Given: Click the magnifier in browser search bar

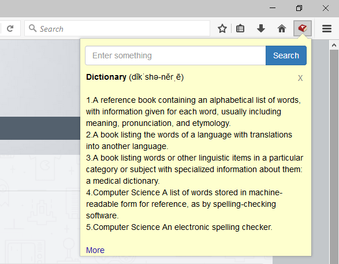Looking at the screenshot, I should coord(33,28).
